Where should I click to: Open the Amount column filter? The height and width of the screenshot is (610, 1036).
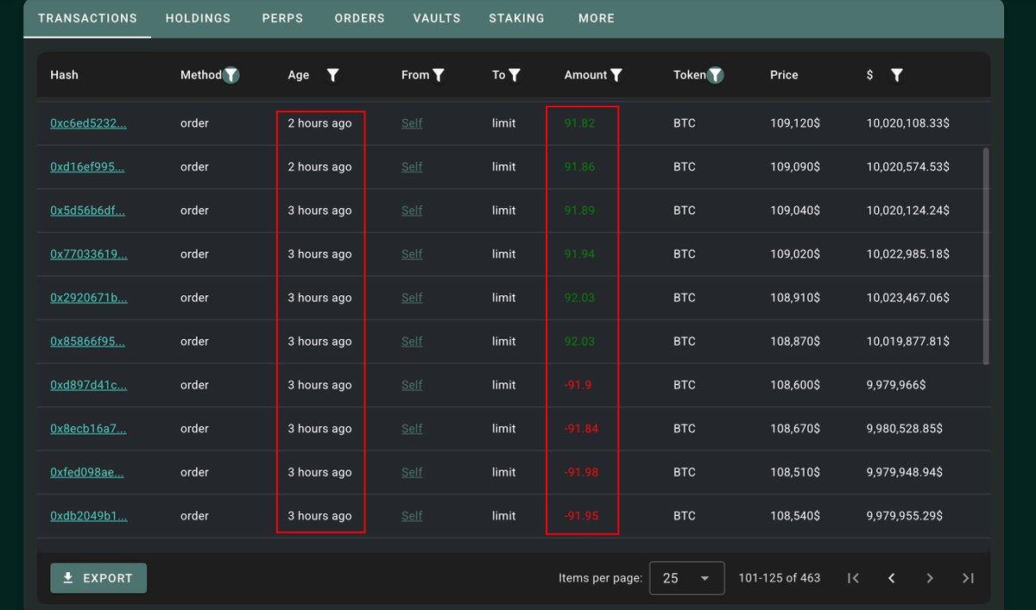616,75
